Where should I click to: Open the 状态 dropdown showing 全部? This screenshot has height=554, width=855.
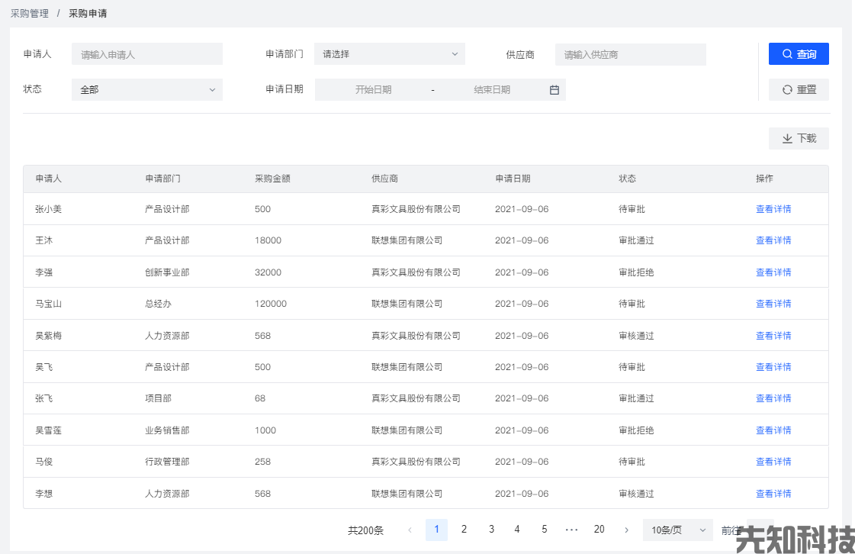tap(146, 89)
